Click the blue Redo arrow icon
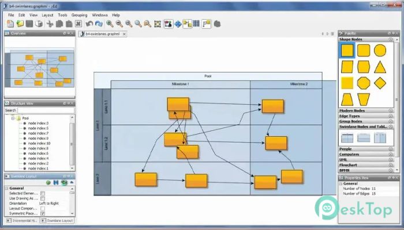The width and height of the screenshot is (404, 230). 99,24
